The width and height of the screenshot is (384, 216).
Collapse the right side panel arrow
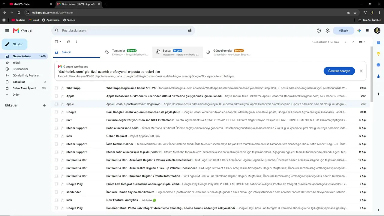[x=378, y=210]
